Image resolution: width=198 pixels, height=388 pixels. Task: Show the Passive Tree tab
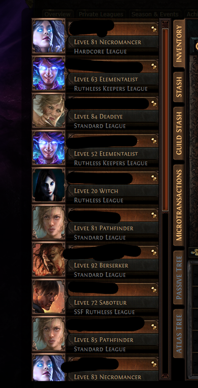tap(179, 277)
